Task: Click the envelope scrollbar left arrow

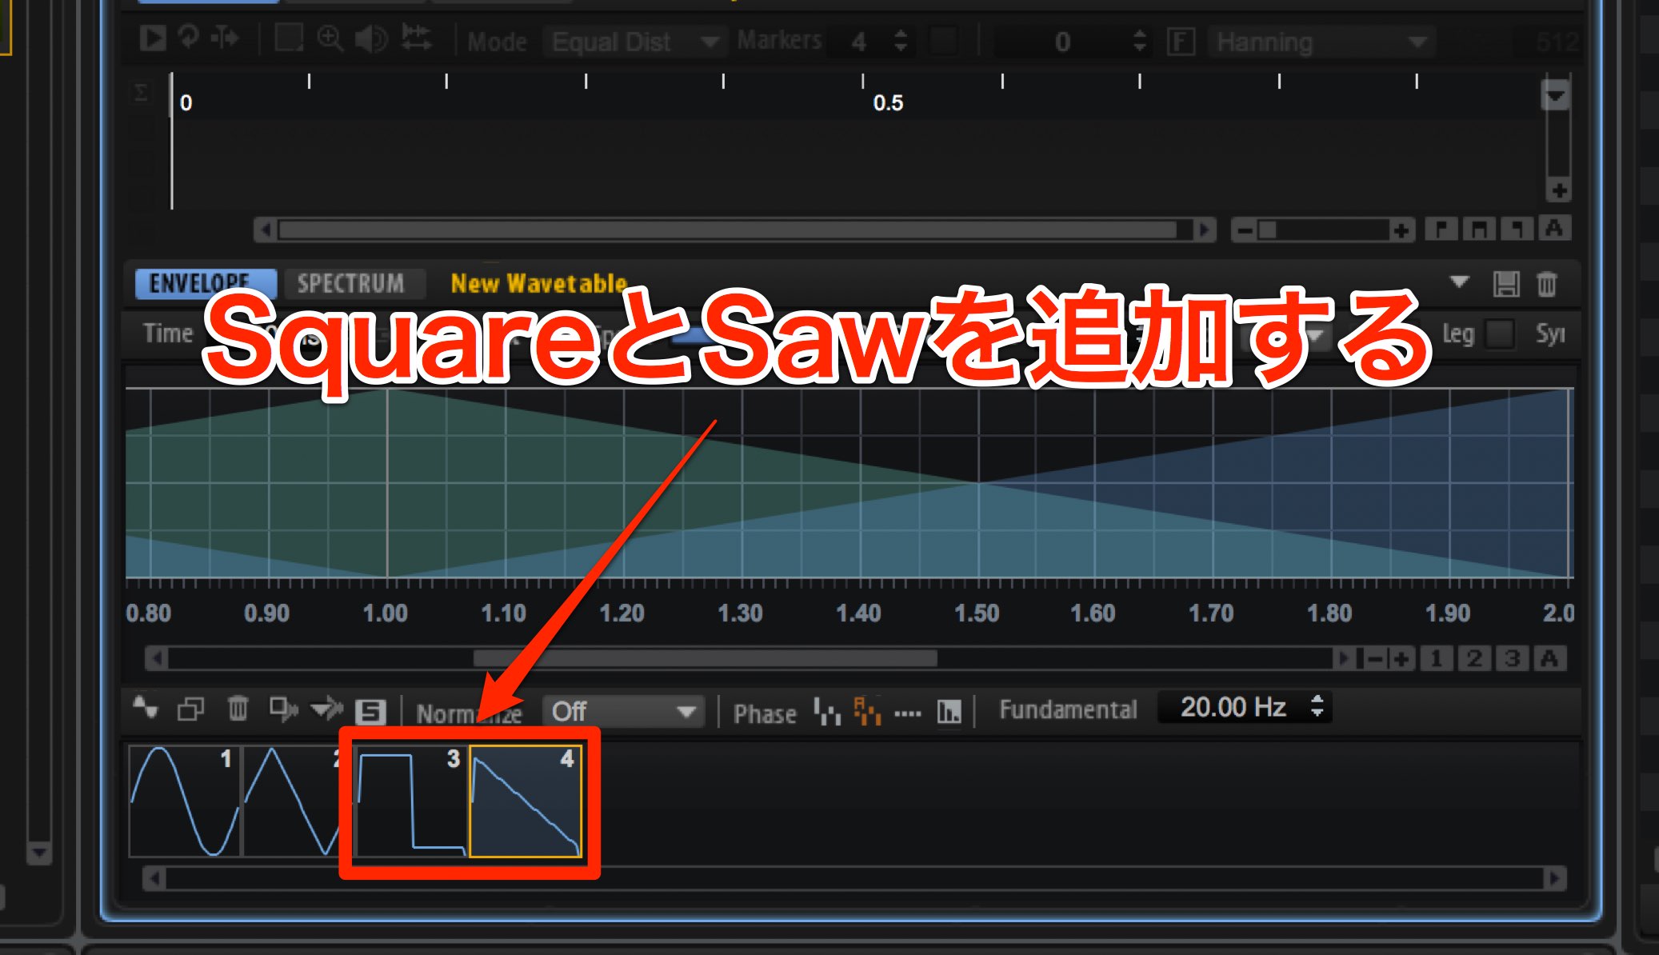Action: (x=157, y=658)
